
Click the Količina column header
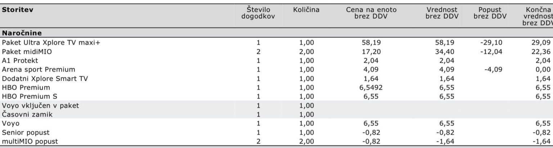click(306, 10)
